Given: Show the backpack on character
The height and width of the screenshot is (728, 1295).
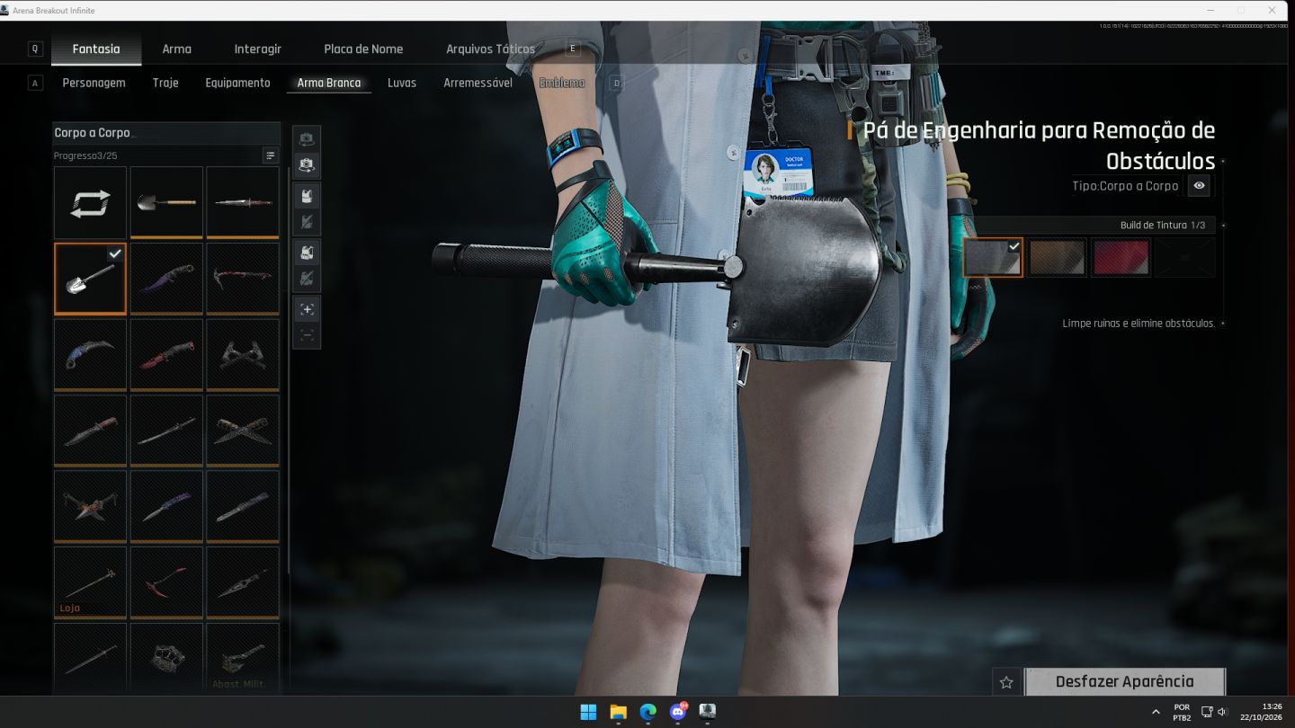Looking at the screenshot, I should tap(307, 253).
